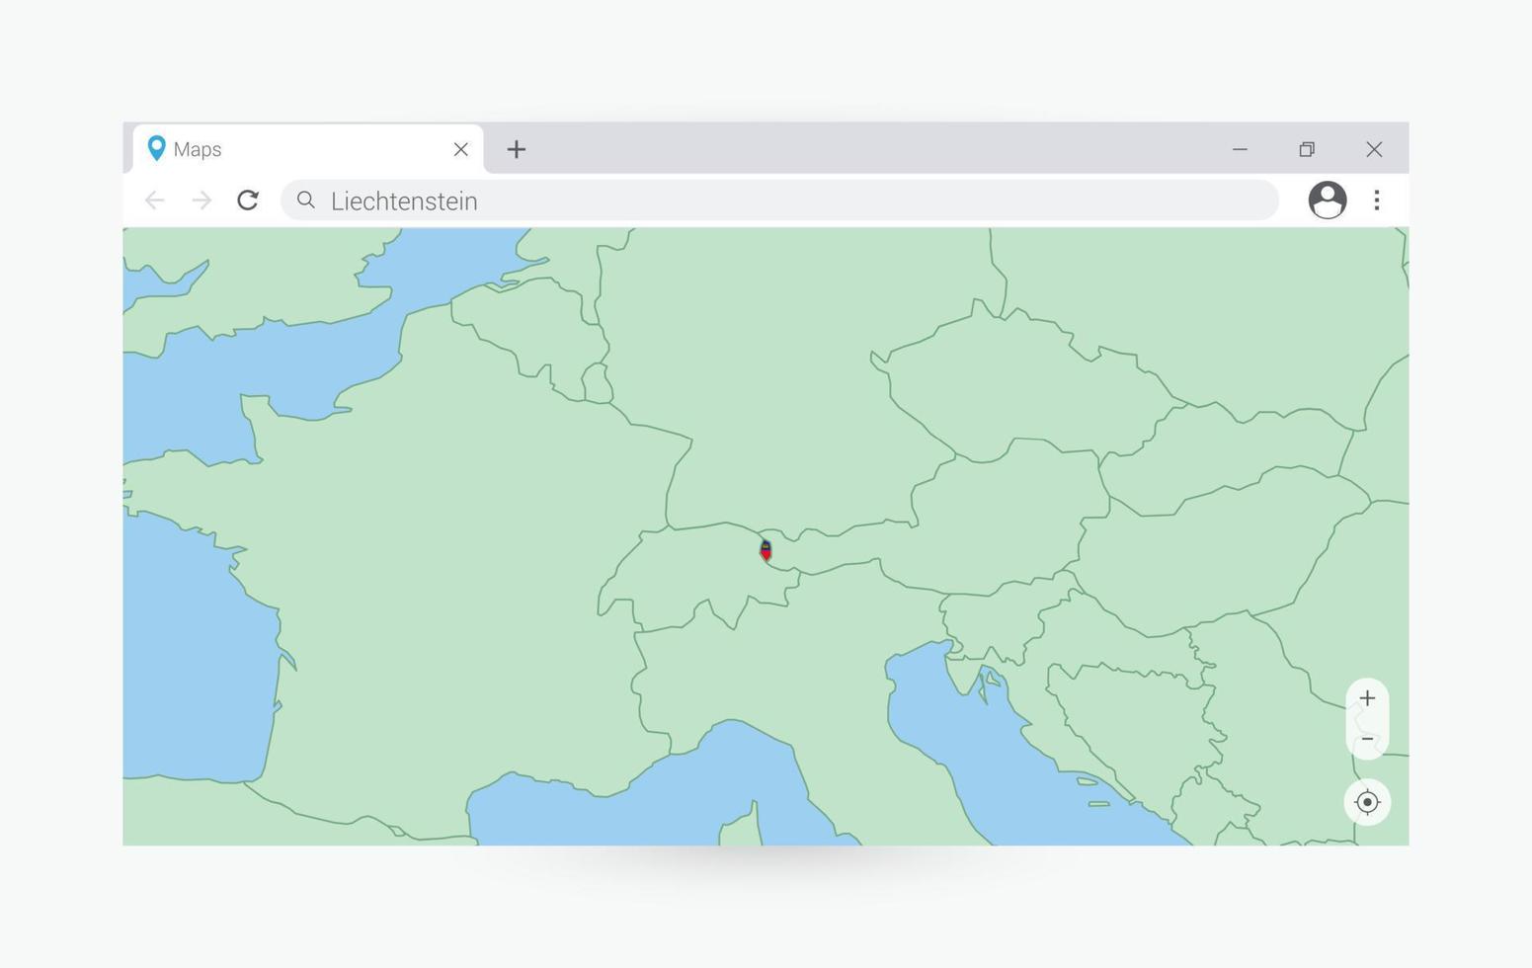Close the Maps tab
The image size is (1532, 968).
coord(460,149)
